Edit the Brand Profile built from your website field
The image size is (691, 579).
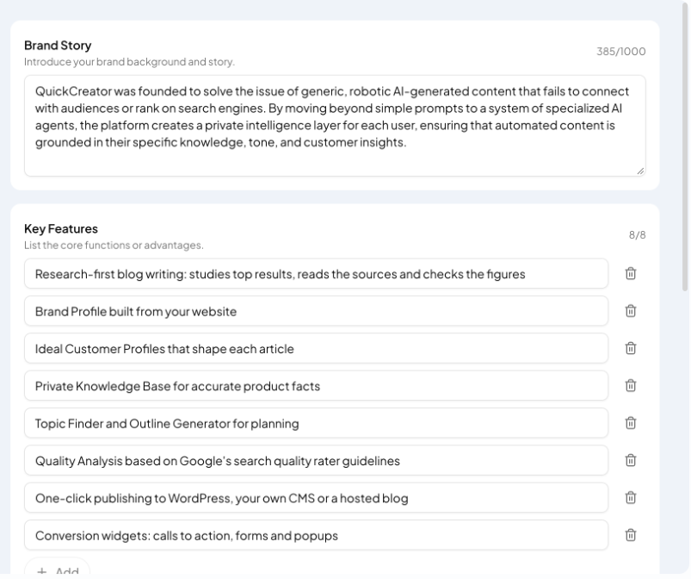(x=317, y=311)
